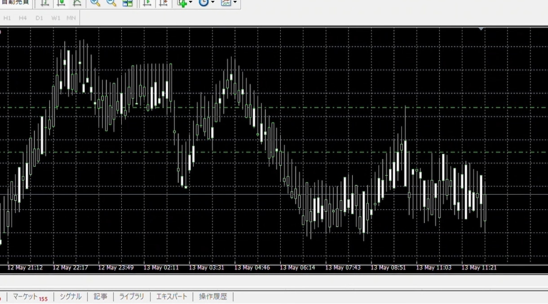Open the マーケット tab
This screenshot has width=548, height=304.
tap(30, 297)
